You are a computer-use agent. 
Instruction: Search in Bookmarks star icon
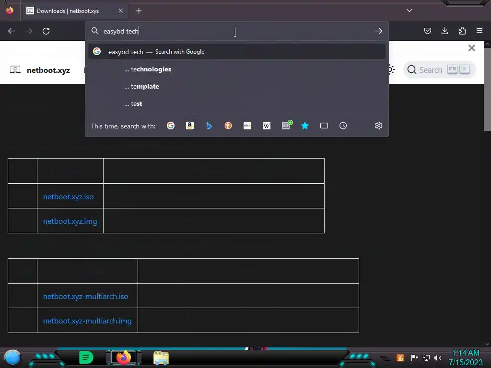(x=305, y=126)
